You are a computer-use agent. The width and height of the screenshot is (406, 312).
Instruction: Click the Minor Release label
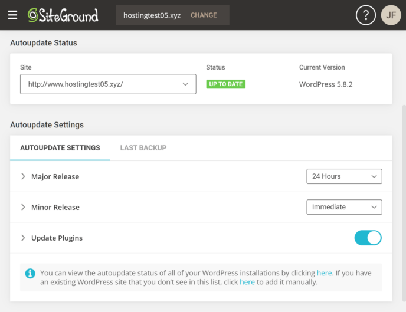55,207
